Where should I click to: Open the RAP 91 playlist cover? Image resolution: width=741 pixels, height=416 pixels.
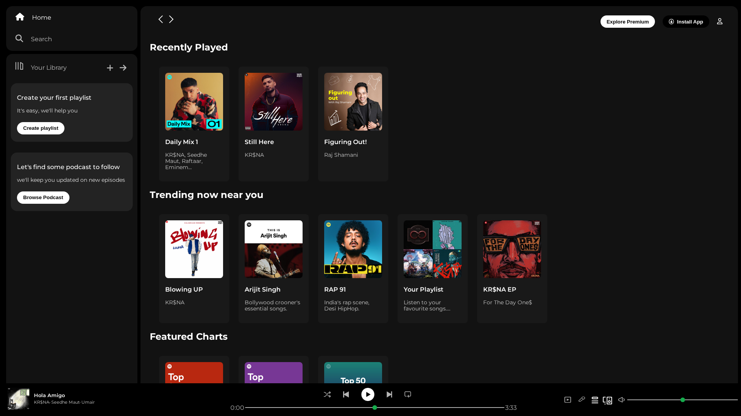[x=353, y=249]
